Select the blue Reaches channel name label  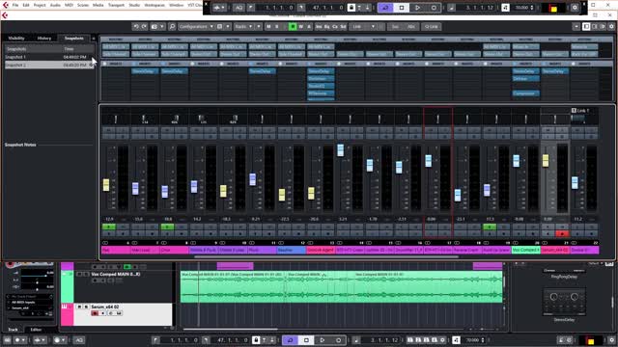(291, 250)
